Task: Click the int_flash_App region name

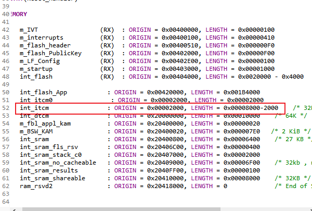Action: 43,92
